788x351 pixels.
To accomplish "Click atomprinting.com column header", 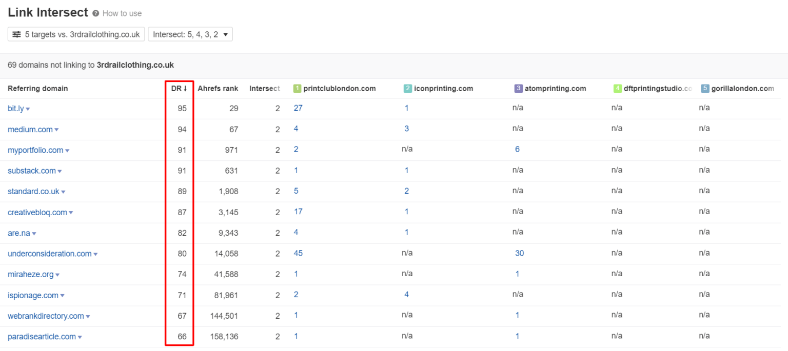I will 555,89.
